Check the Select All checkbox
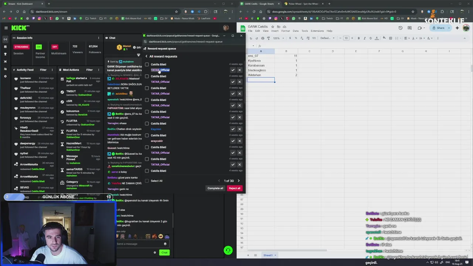This screenshot has height=266, width=473. pos(147,181)
